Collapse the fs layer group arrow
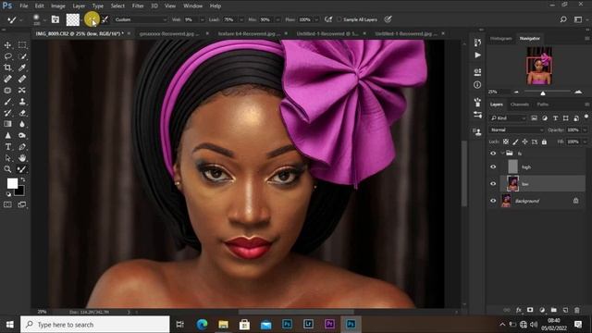The width and height of the screenshot is (592, 333). point(502,154)
